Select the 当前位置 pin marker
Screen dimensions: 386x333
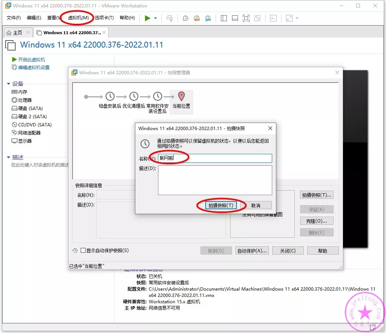pos(181,97)
